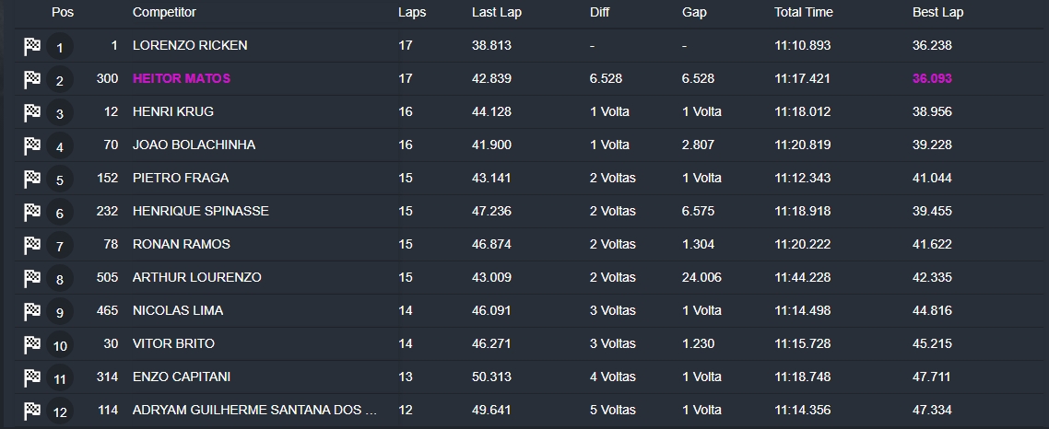Click the Last Lap column header

pyautogui.click(x=497, y=12)
